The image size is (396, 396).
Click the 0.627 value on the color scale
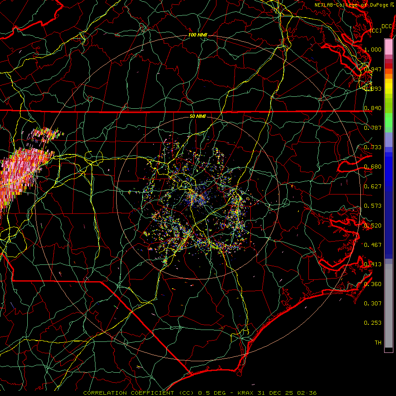tap(373, 187)
